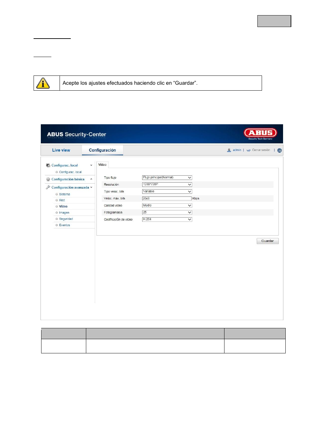Open the Codificación de vídeo dropdown

point(167,220)
